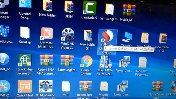
Task: Open the MRT folder icon
Action: click(66, 89)
